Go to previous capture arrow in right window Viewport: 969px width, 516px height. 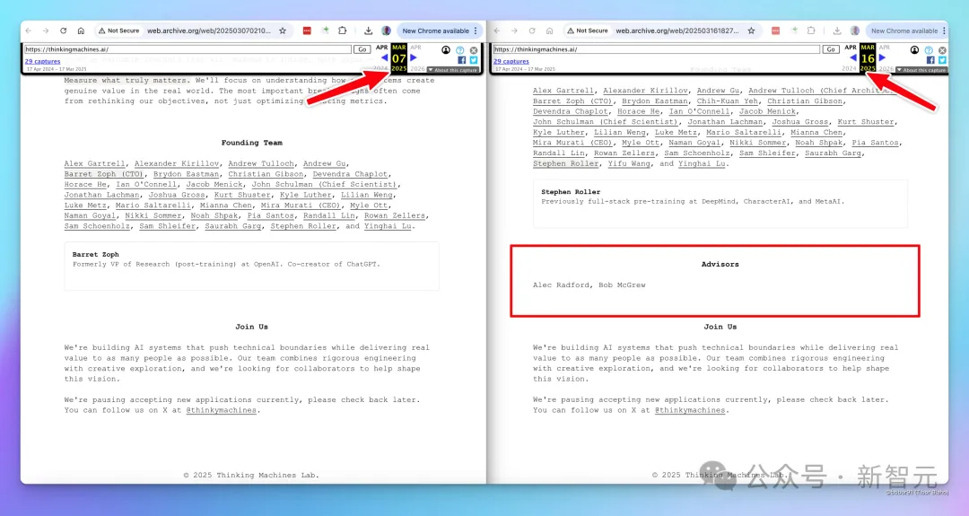853,57
